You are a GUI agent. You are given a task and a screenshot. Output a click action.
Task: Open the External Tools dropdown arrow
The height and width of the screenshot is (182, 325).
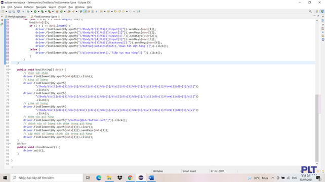[53, 12]
